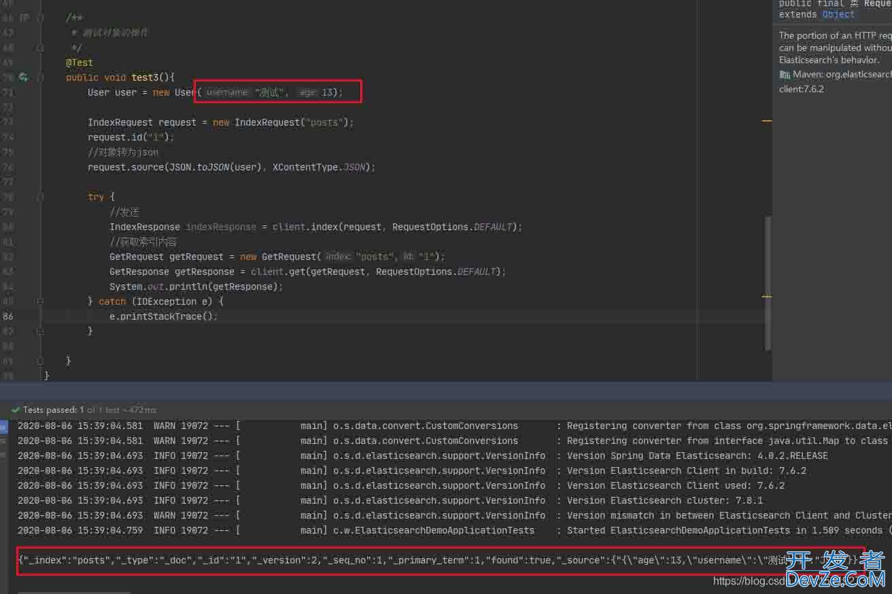The width and height of the screenshot is (892, 594).
Task: Click 'c.w.ElasticsearchDemoApplicationTests' logger name in console
Action: click(x=434, y=530)
